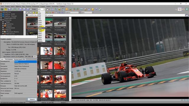Choose 1000% in the zoom list

41,41
